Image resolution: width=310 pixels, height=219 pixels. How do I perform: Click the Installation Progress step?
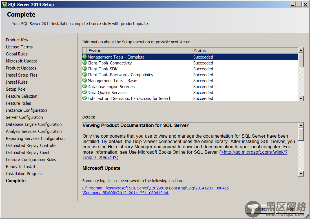pos(24,174)
